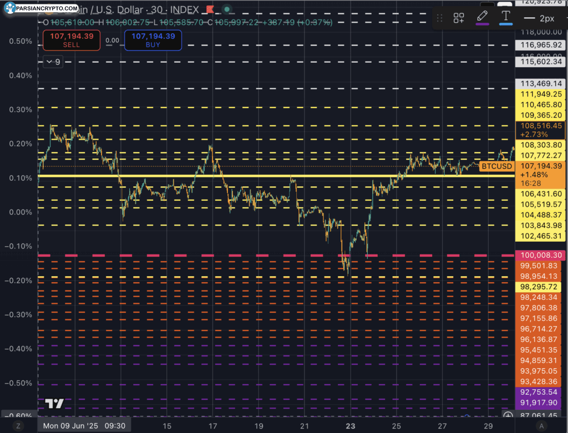This screenshot has width=568, height=433.
Task: Click the red flag icon next to INDEX
Action: 210,9
